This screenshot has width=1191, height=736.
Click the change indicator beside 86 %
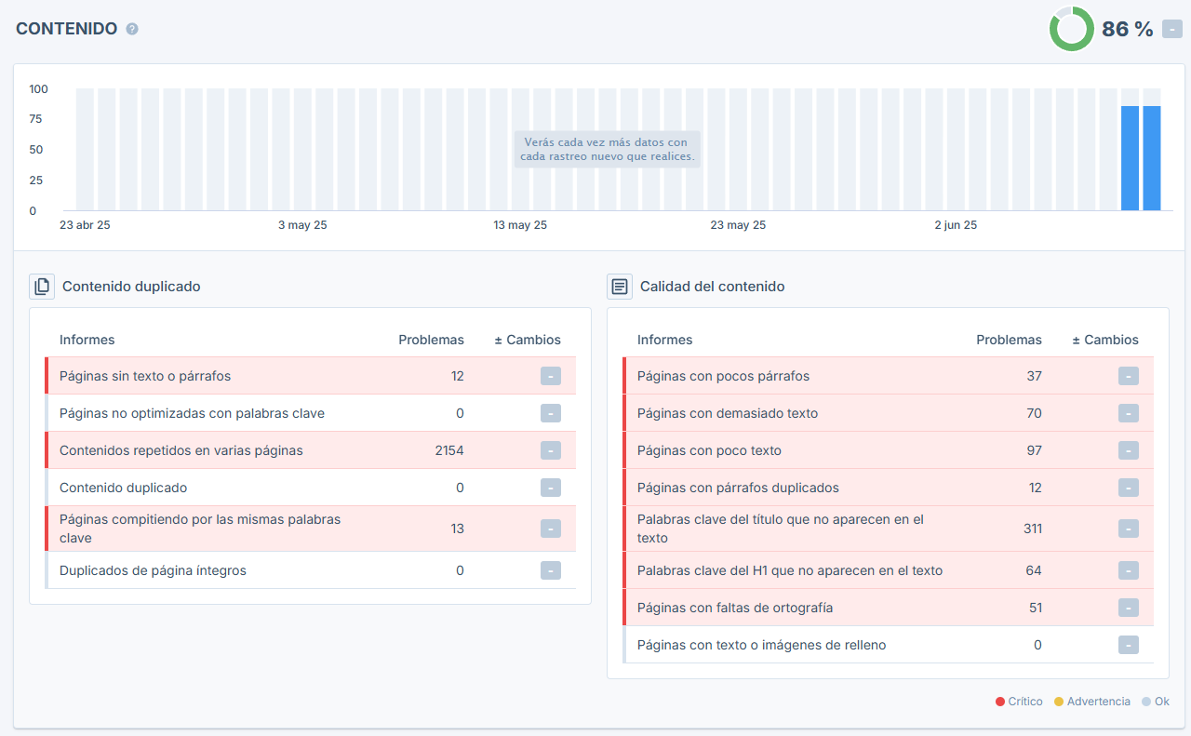point(1172,29)
